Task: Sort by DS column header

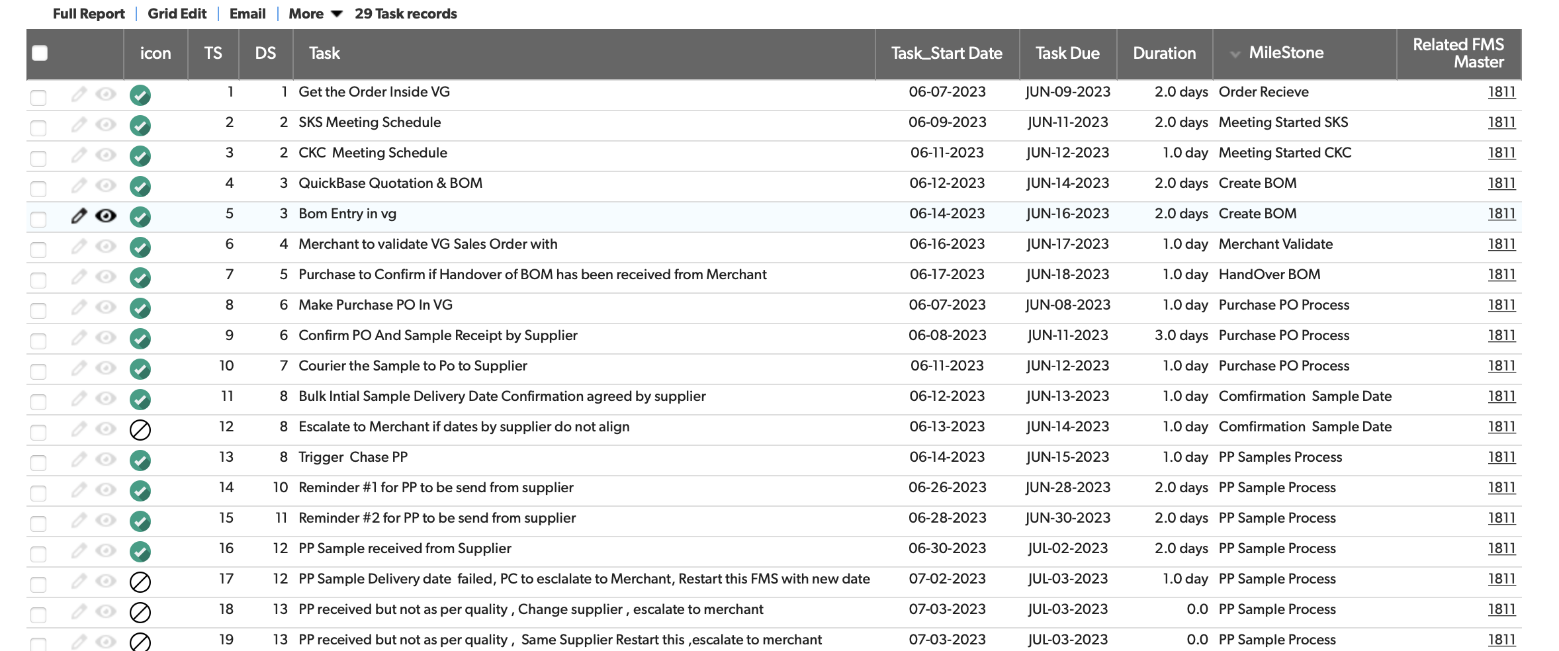Action: [x=265, y=53]
